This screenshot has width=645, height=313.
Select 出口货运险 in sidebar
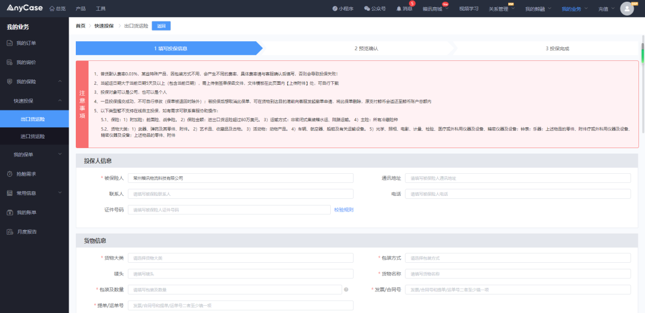[x=35, y=119]
